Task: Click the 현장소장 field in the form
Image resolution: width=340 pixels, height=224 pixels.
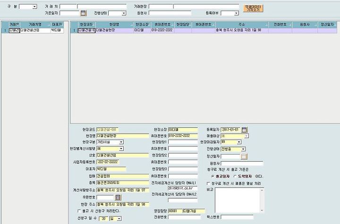Action: tap(183, 130)
